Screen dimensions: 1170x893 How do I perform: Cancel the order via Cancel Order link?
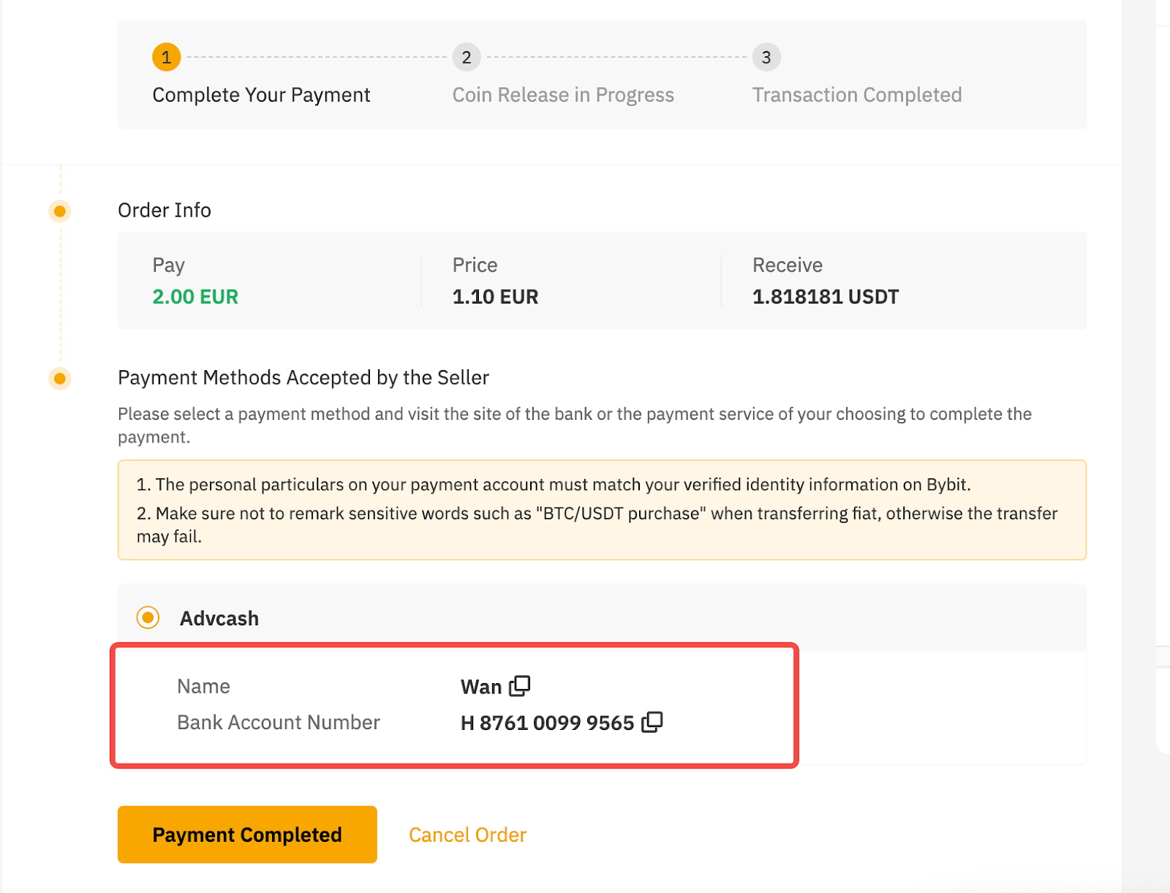click(x=467, y=835)
